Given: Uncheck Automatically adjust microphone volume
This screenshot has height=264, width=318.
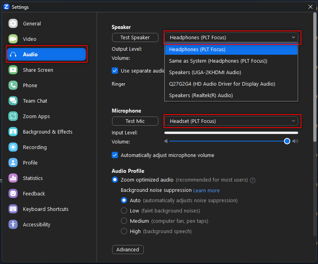Looking at the screenshot, I should pos(115,155).
